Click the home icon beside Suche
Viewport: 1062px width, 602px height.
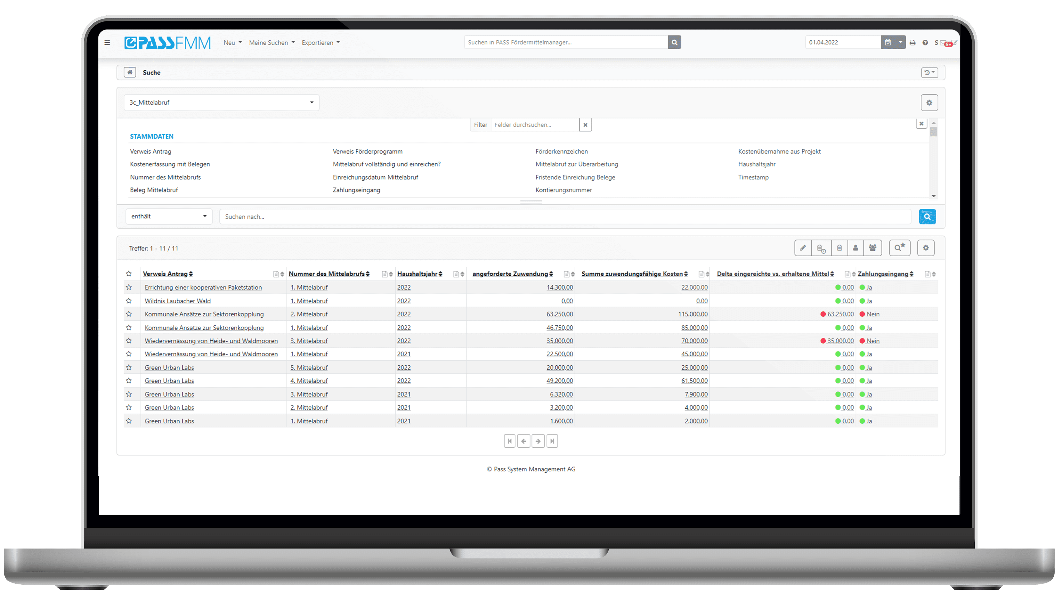coord(130,72)
